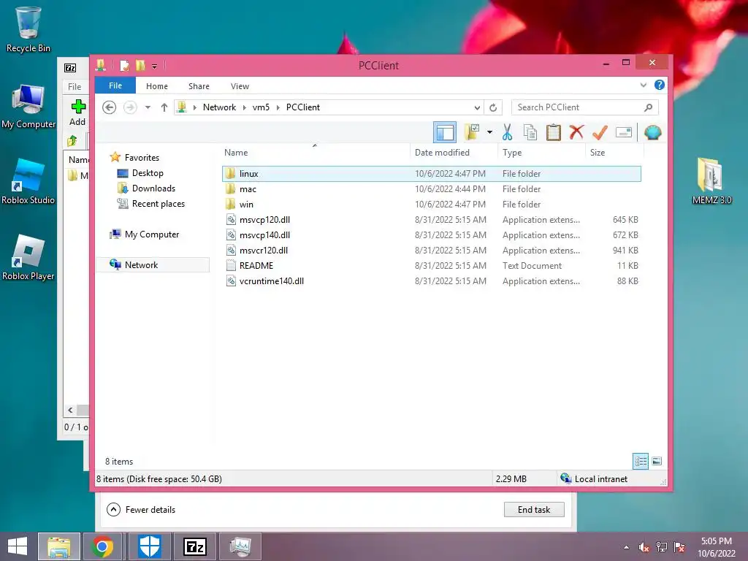Expand the chevron after vm5 in breadcrumb
Viewport: 748px width, 561px height.
[278, 108]
